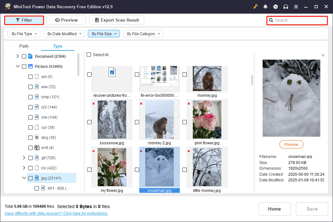The image size is (333, 222).
Task: Open the hamburger menu icon
Action: coord(296,7)
